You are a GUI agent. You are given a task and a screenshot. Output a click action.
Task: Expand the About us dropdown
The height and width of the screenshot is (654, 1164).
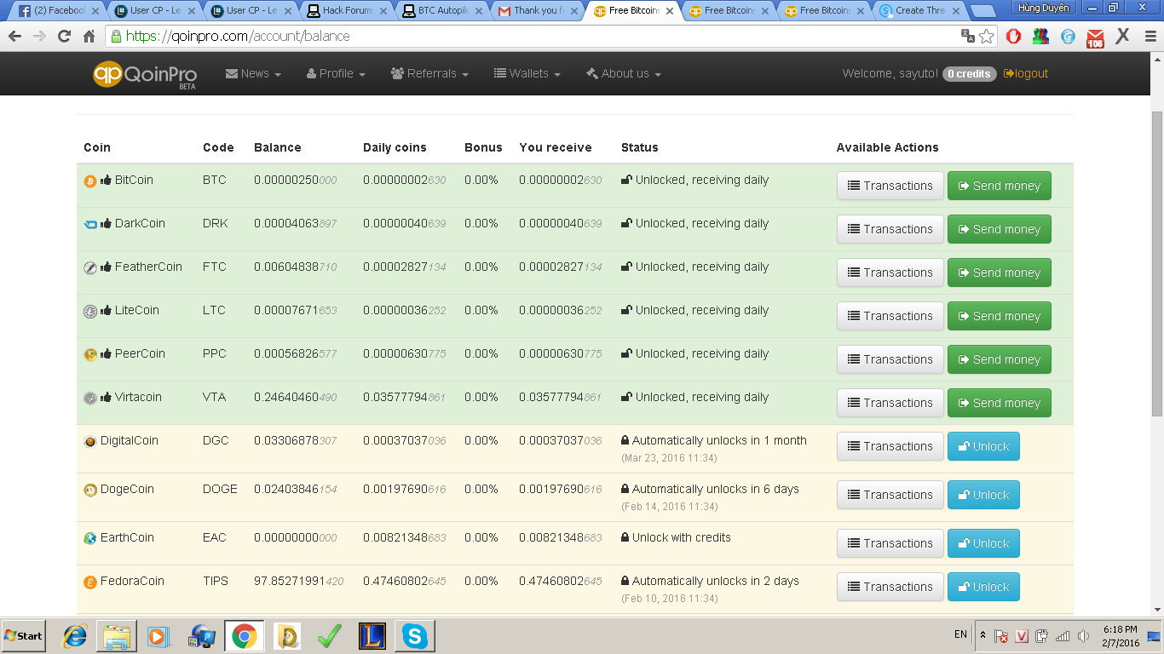pos(624,74)
